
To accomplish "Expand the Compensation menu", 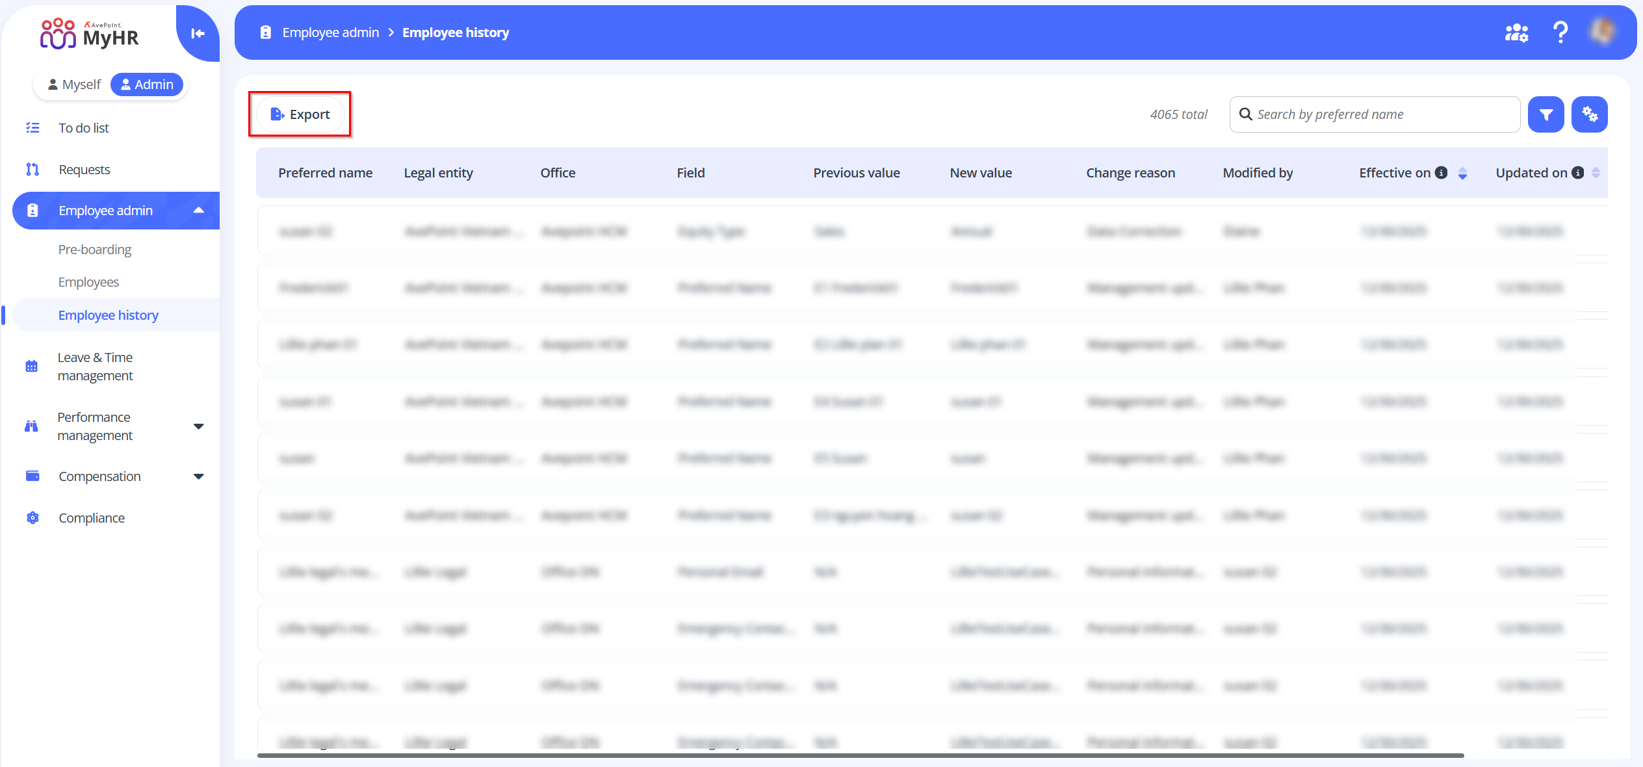I will point(198,476).
